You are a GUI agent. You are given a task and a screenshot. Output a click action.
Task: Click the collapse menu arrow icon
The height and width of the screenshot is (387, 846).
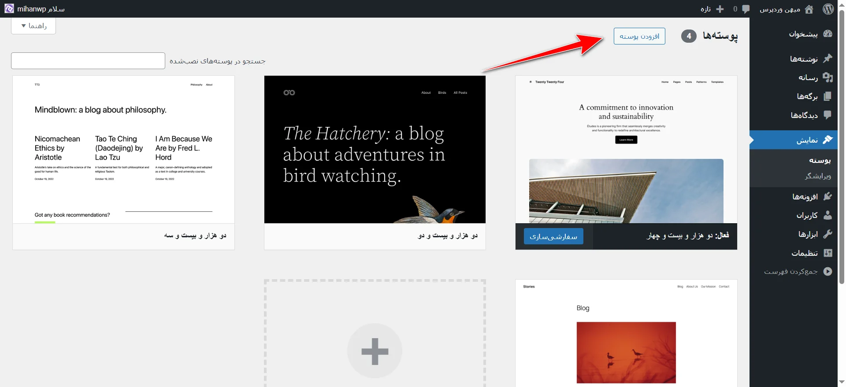coord(828,271)
